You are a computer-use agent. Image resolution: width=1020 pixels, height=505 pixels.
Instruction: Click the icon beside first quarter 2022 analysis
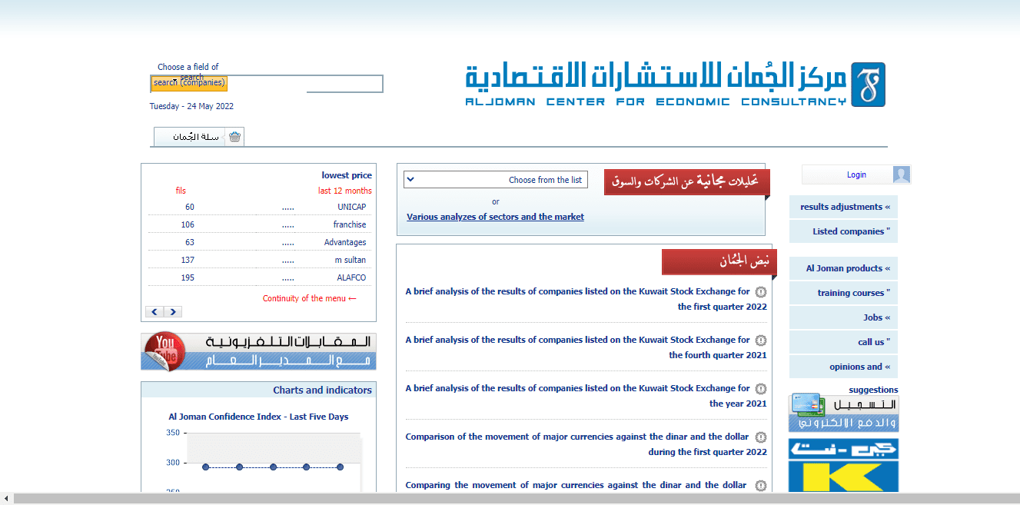pyautogui.click(x=760, y=292)
